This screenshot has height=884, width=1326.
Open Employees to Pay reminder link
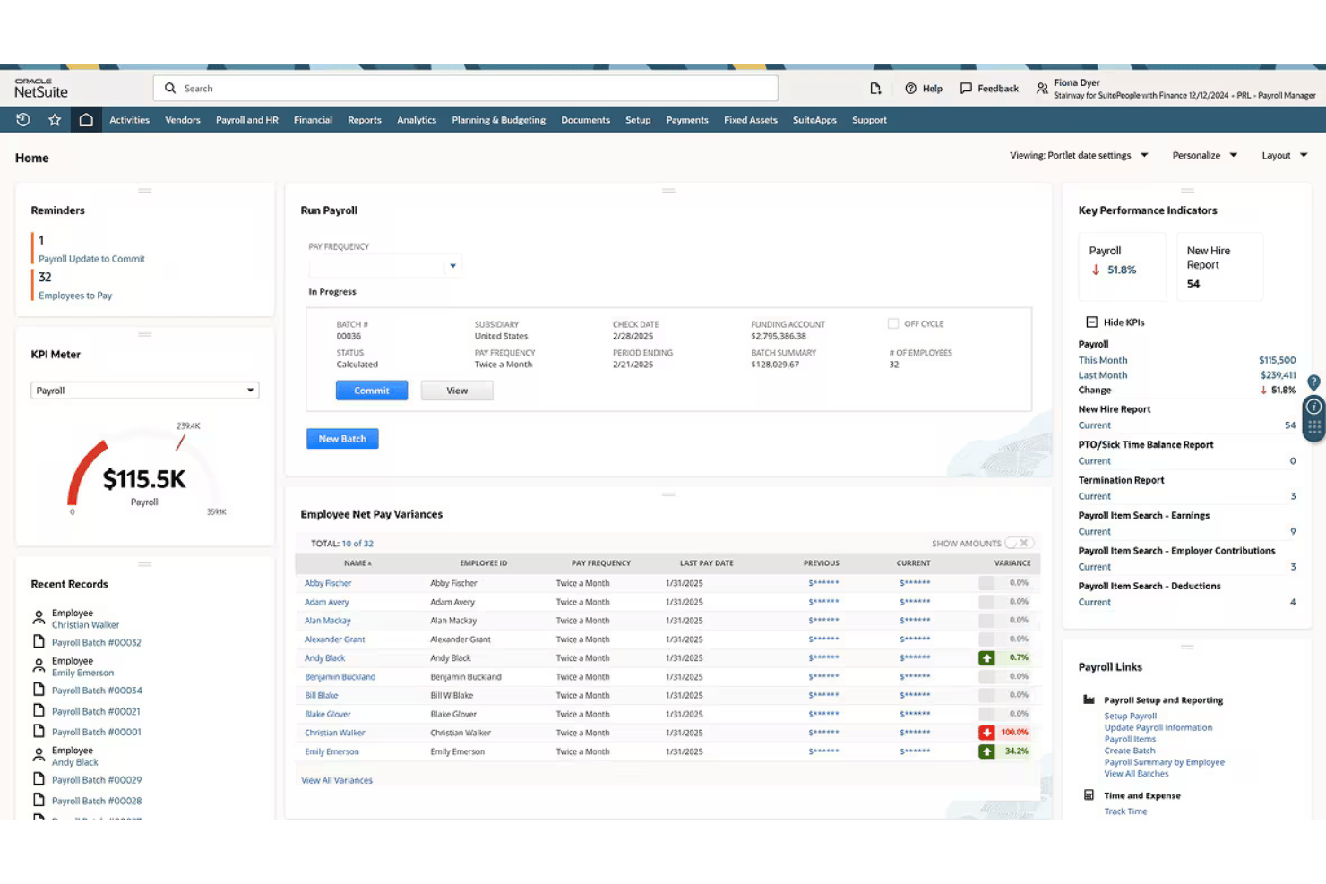75,296
